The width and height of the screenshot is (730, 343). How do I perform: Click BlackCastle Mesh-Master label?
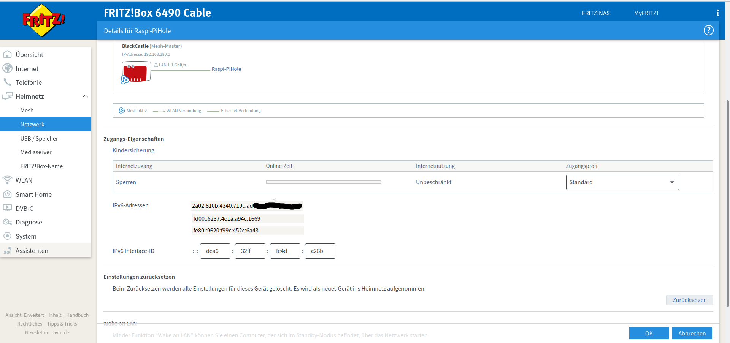152,46
